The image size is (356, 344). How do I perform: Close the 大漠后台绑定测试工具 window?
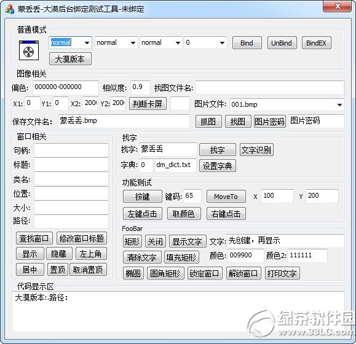coord(337,6)
